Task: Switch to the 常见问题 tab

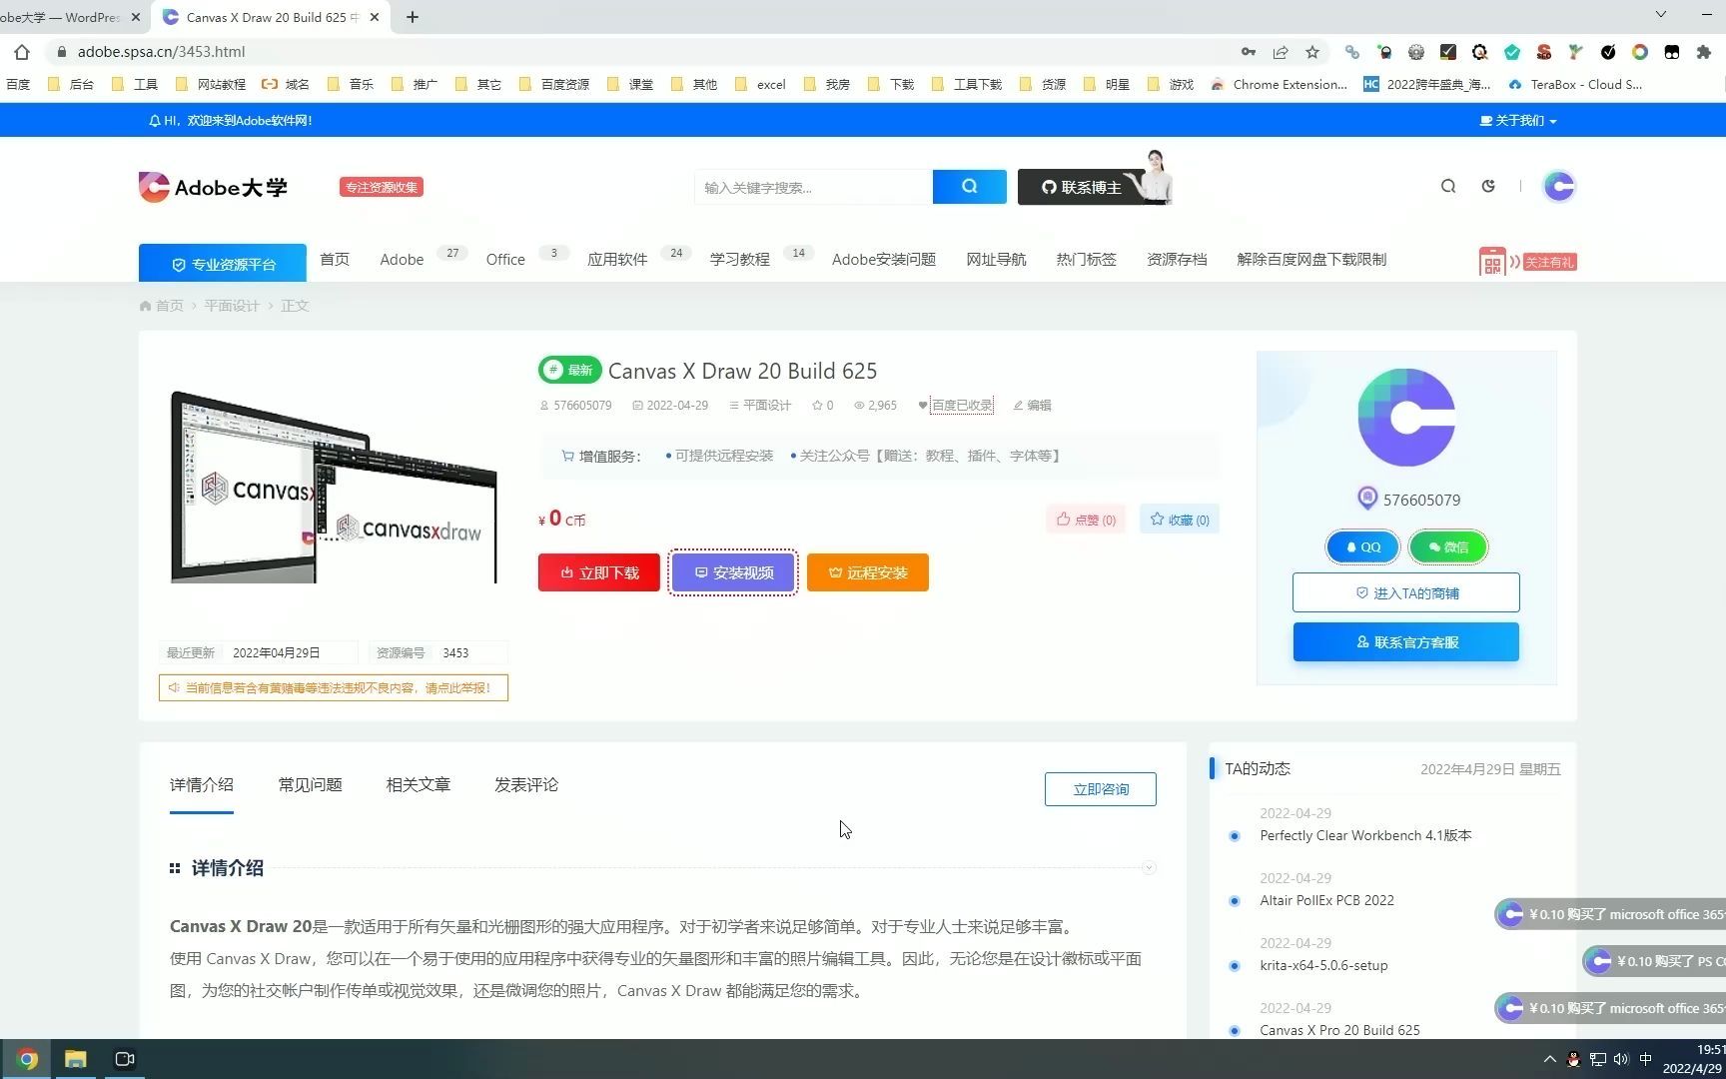Action: 310,785
